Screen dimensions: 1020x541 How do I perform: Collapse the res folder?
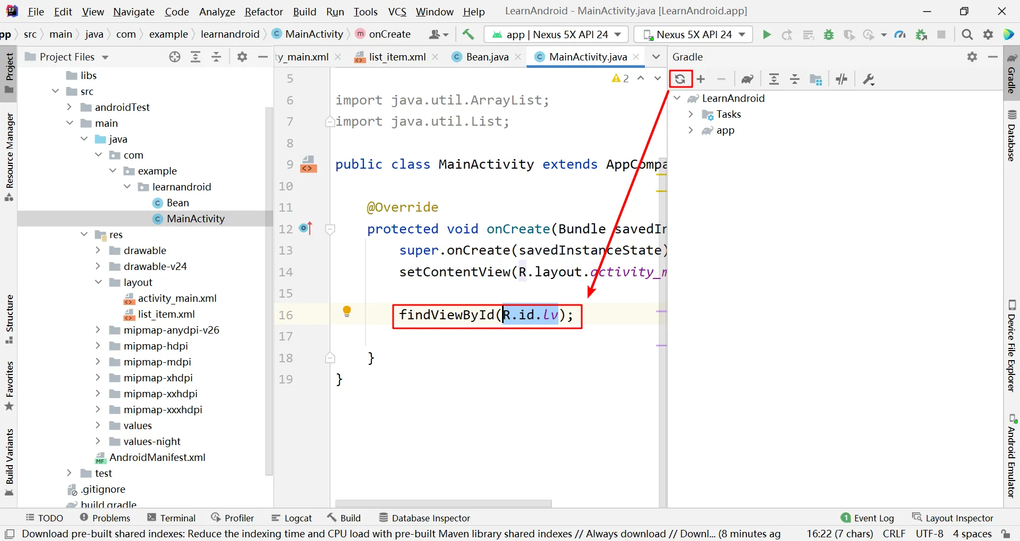84,234
